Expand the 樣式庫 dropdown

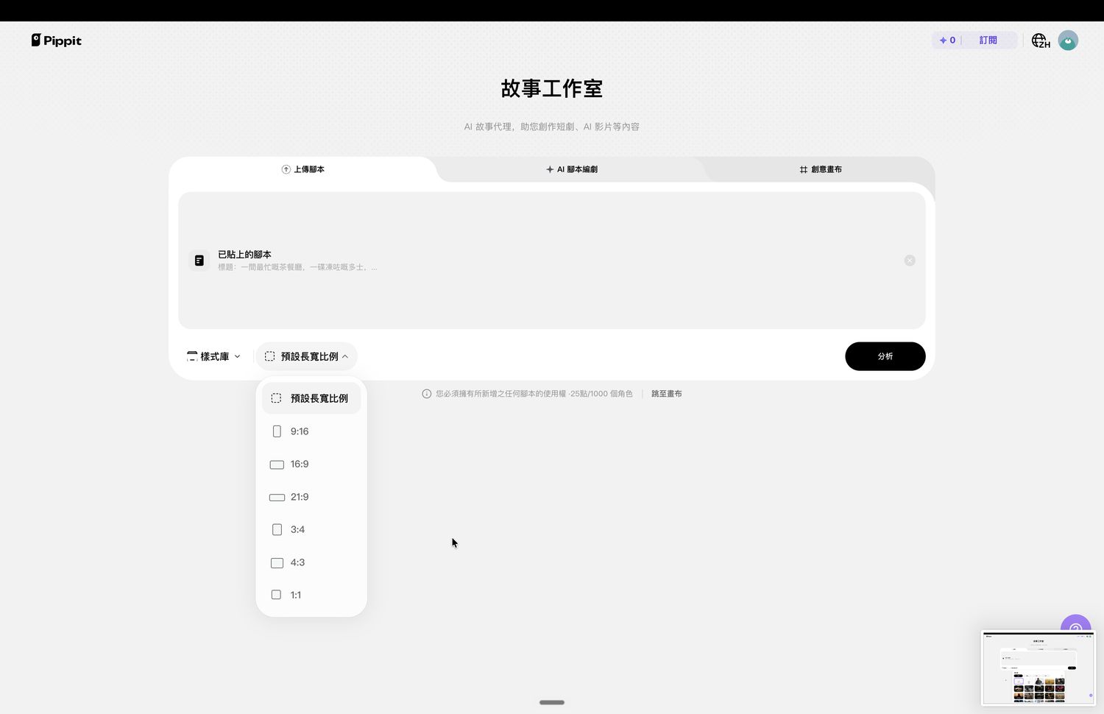[x=213, y=356]
